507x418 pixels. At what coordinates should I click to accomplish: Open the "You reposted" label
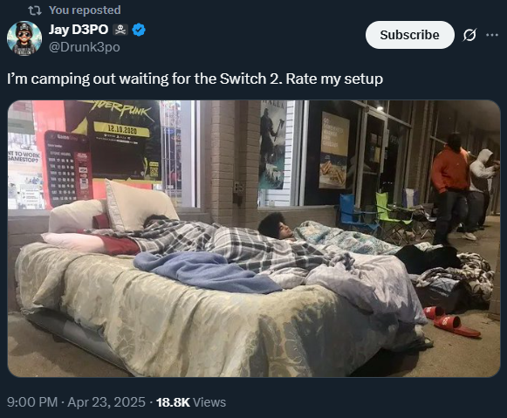[85, 10]
